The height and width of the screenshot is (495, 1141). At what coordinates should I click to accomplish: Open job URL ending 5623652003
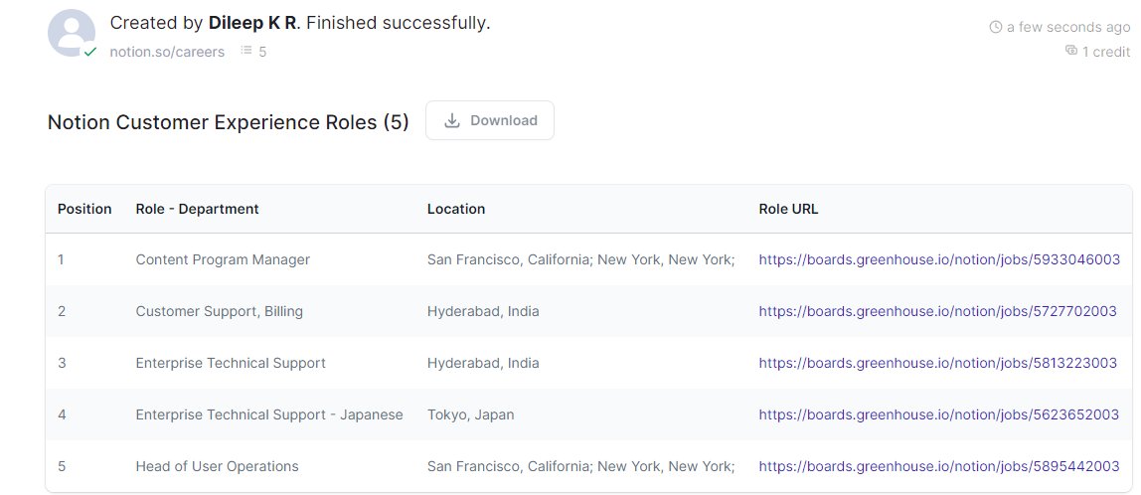click(938, 414)
